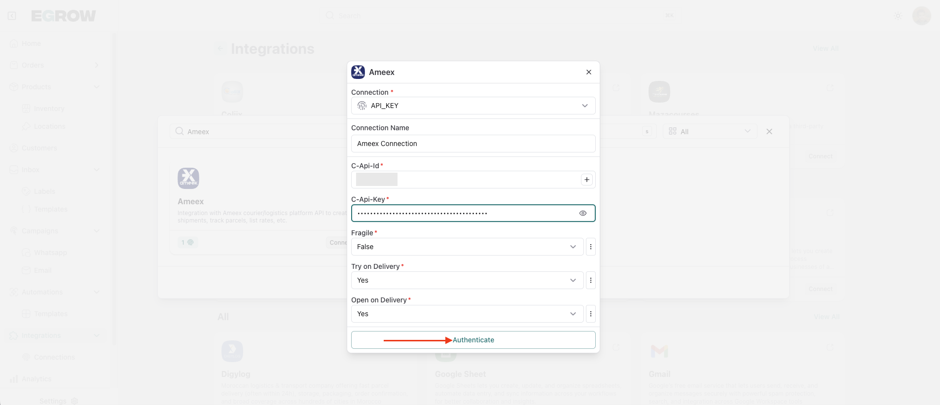This screenshot has height=405, width=940.
Task: Open Templates under Inbox
Action: [x=50, y=209]
